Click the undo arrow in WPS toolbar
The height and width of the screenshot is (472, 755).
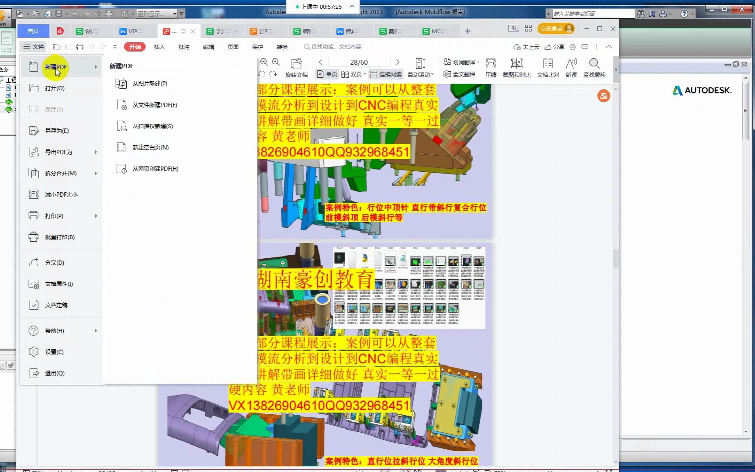coord(91,47)
